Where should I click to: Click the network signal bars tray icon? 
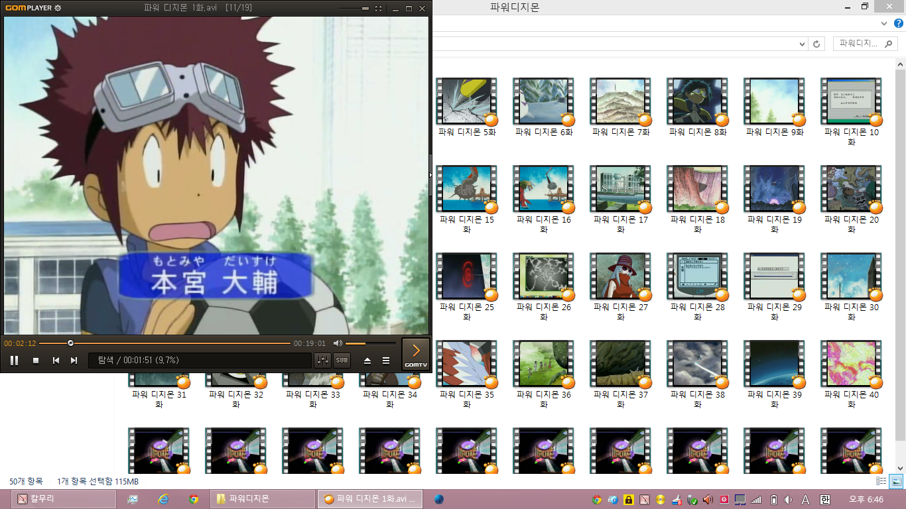click(756, 500)
